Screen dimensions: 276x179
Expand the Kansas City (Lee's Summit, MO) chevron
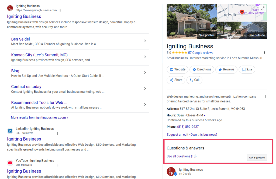click(145, 57)
